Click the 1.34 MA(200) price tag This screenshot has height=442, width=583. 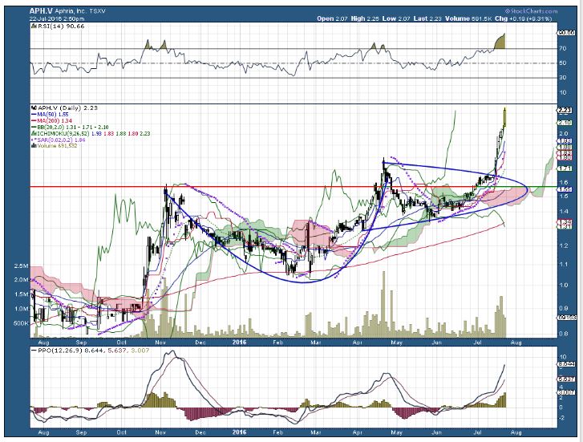(564, 221)
